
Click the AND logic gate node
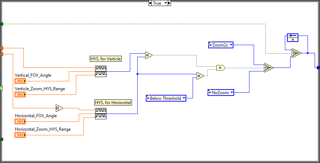pos(220,67)
